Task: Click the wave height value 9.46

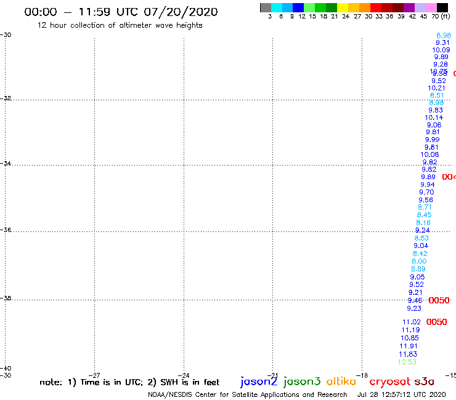Action: pos(415,300)
